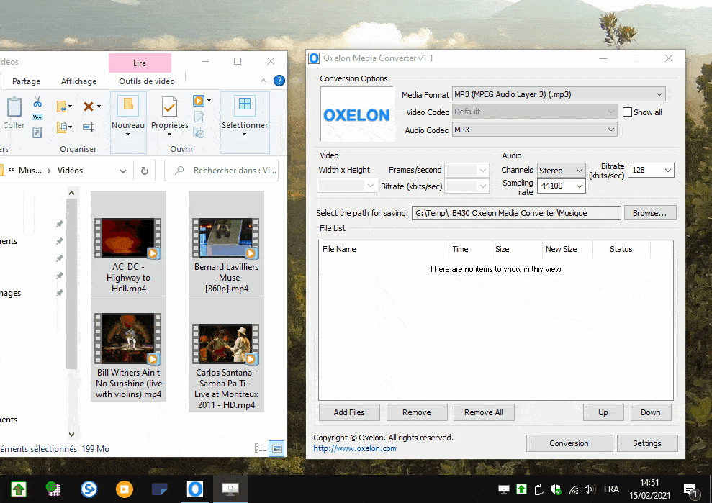Click the Rename icon in Organiser group
Viewport: 712px width, 503px height.
tap(89, 127)
